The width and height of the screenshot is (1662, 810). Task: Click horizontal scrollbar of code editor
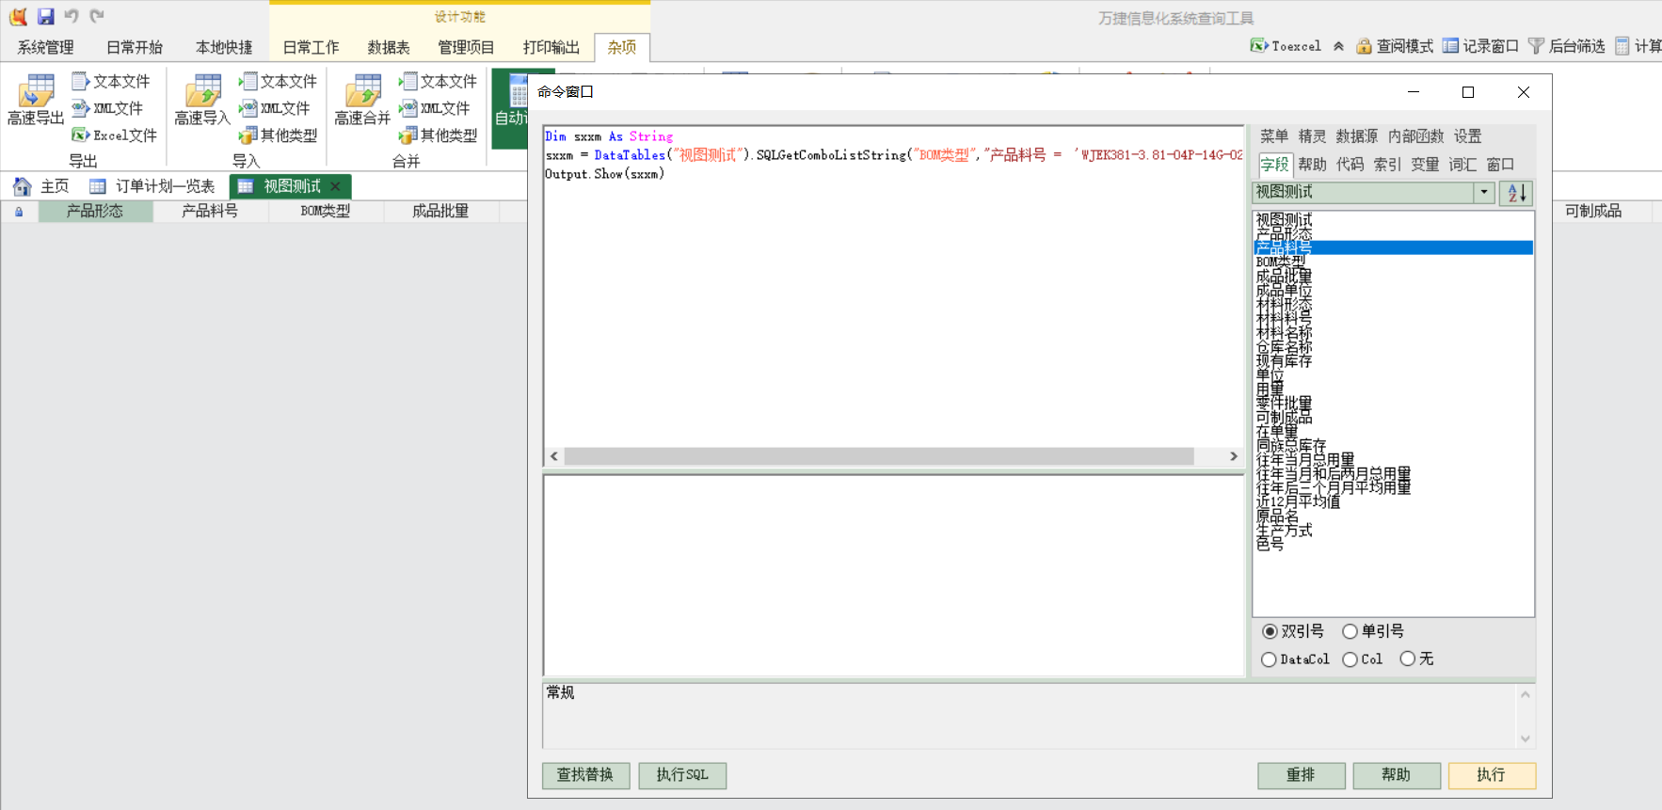pyautogui.click(x=879, y=456)
